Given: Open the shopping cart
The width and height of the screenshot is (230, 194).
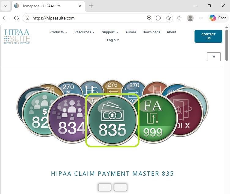Looking at the screenshot, I should pyautogui.click(x=213, y=57).
